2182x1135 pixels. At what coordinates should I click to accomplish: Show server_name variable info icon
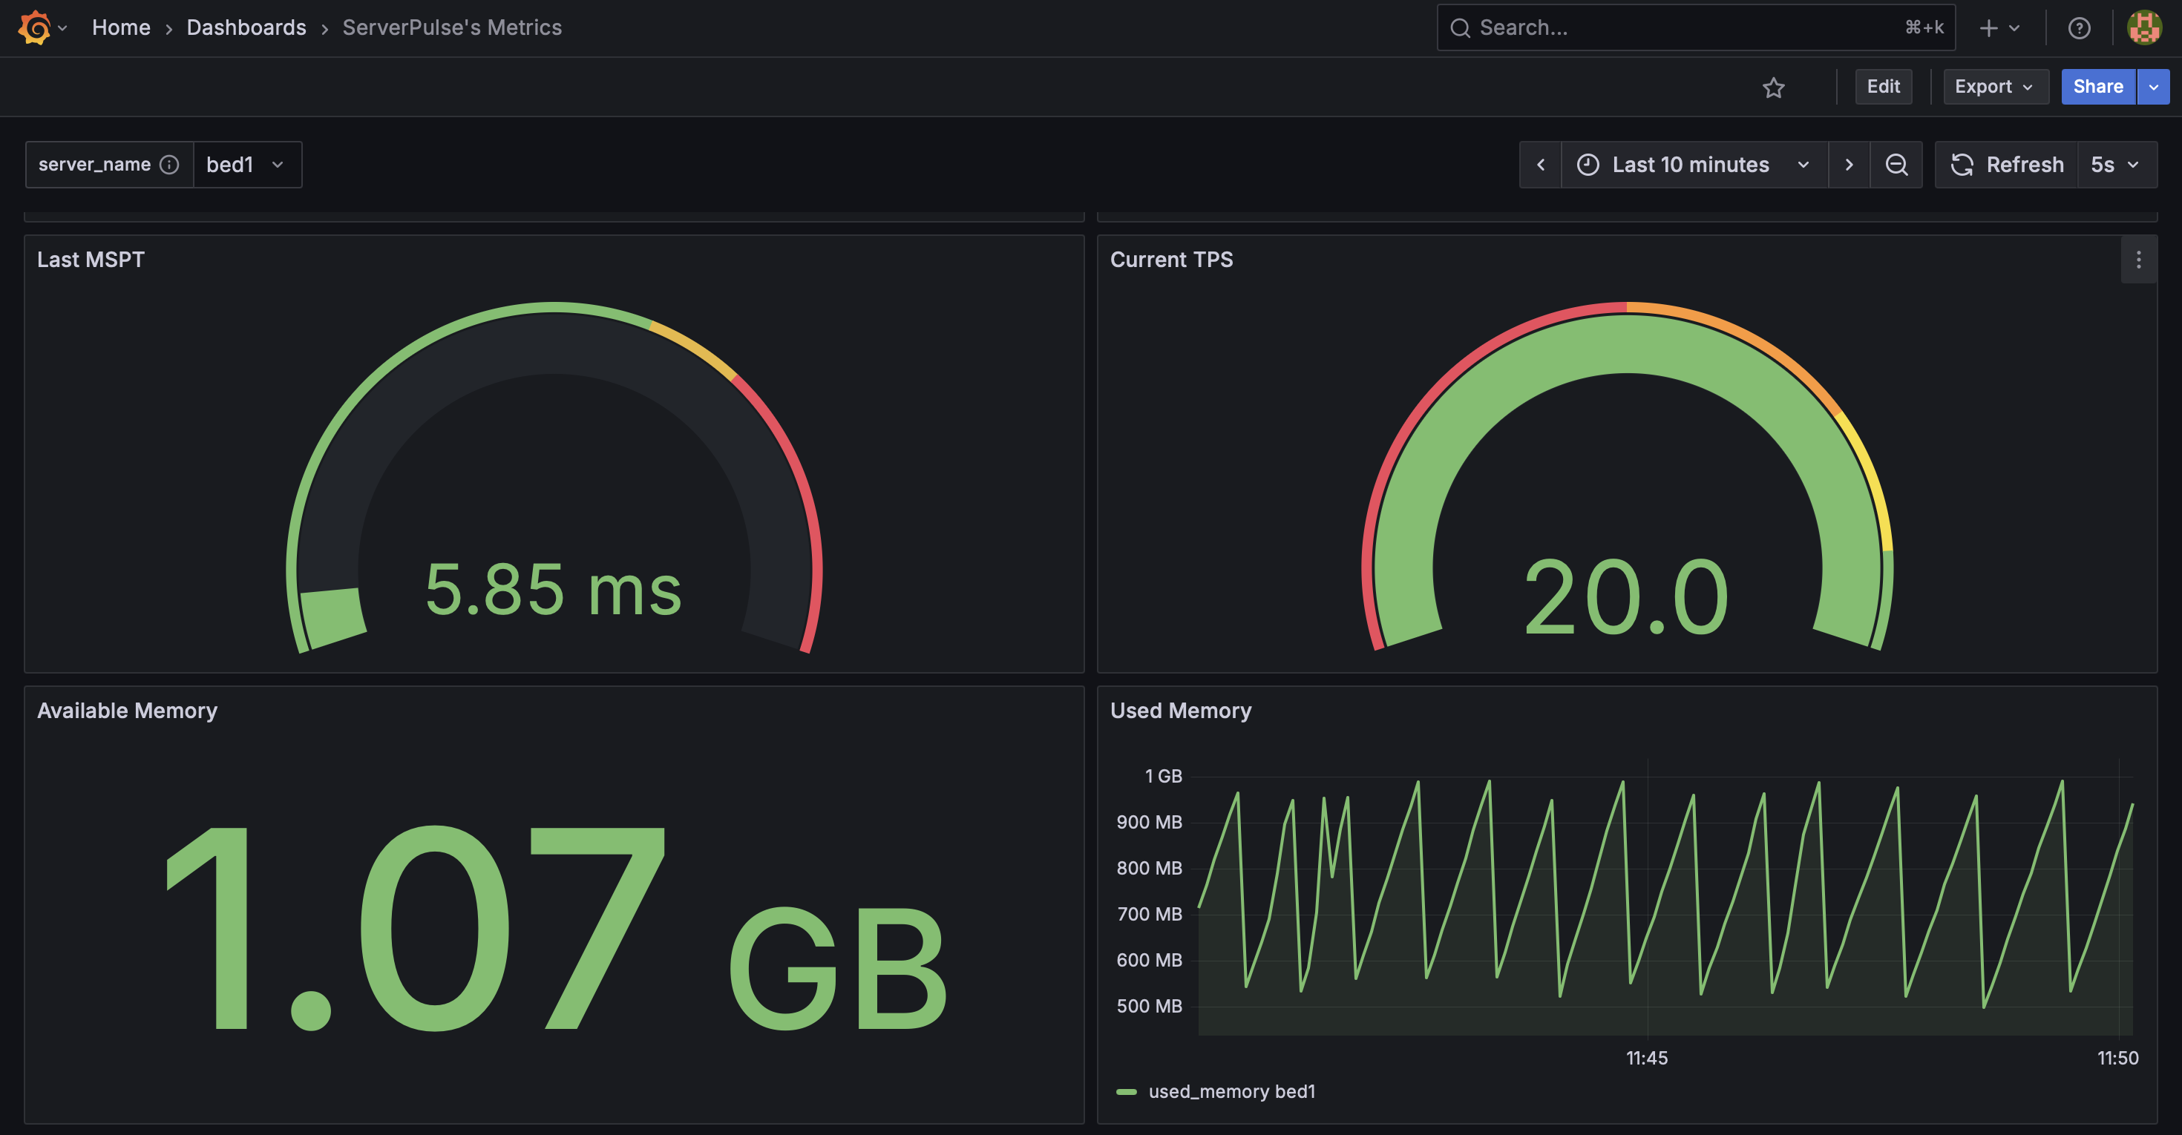[169, 164]
